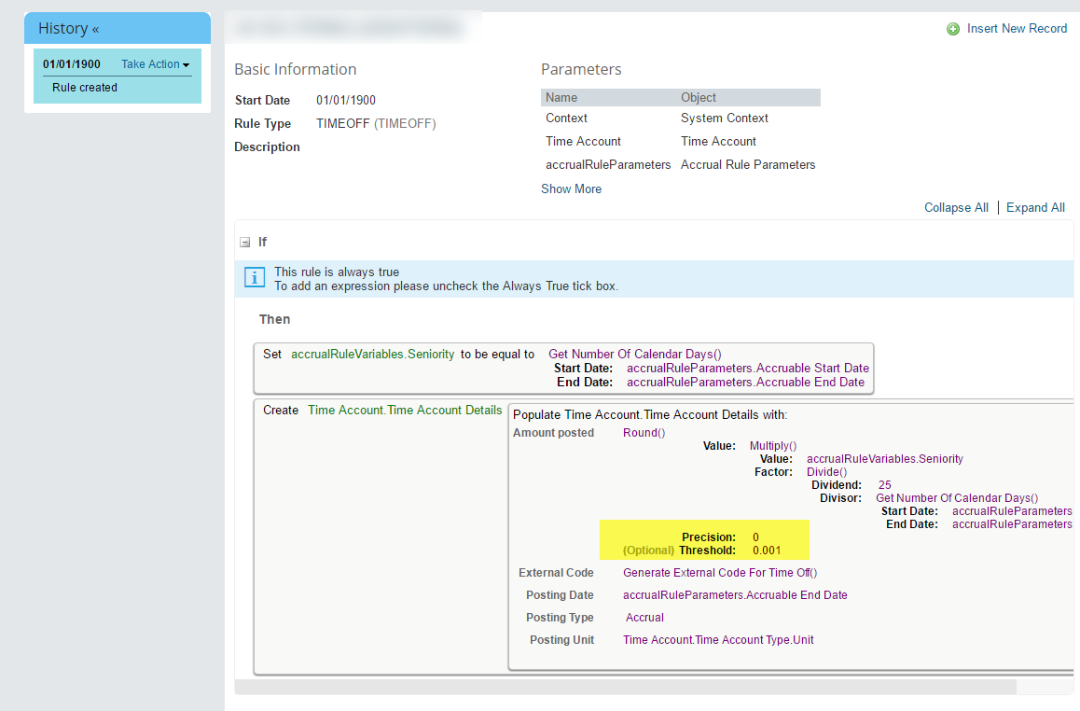
Task: Click the green Time Account.Time Account Details field
Action: 405,410
